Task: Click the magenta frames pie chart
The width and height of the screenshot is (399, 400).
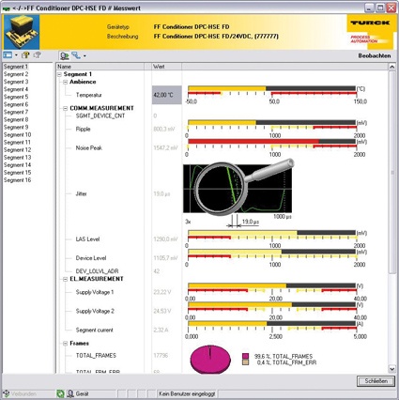Action: click(x=210, y=360)
